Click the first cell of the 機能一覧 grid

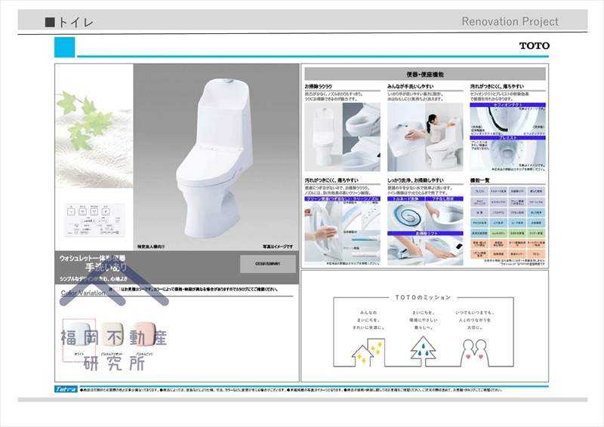click(479, 191)
